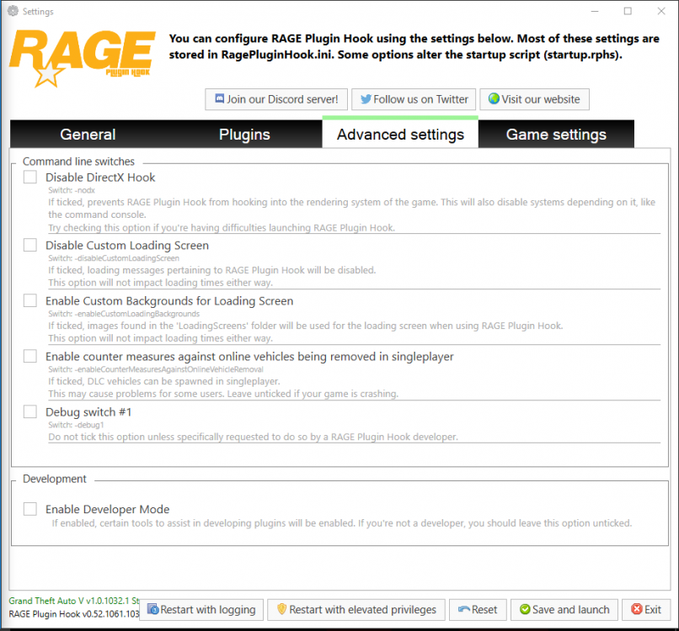Click the RAGE Plugin Hook logo
Image resolution: width=679 pixels, height=631 pixels.
[x=83, y=58]
